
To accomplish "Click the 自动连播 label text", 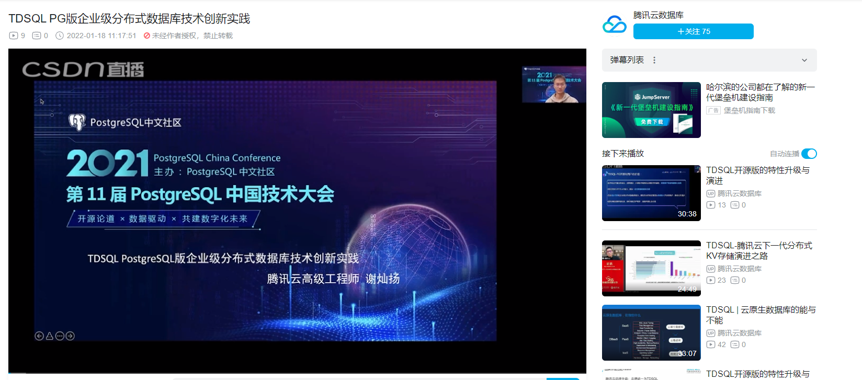I will (785, 154).
